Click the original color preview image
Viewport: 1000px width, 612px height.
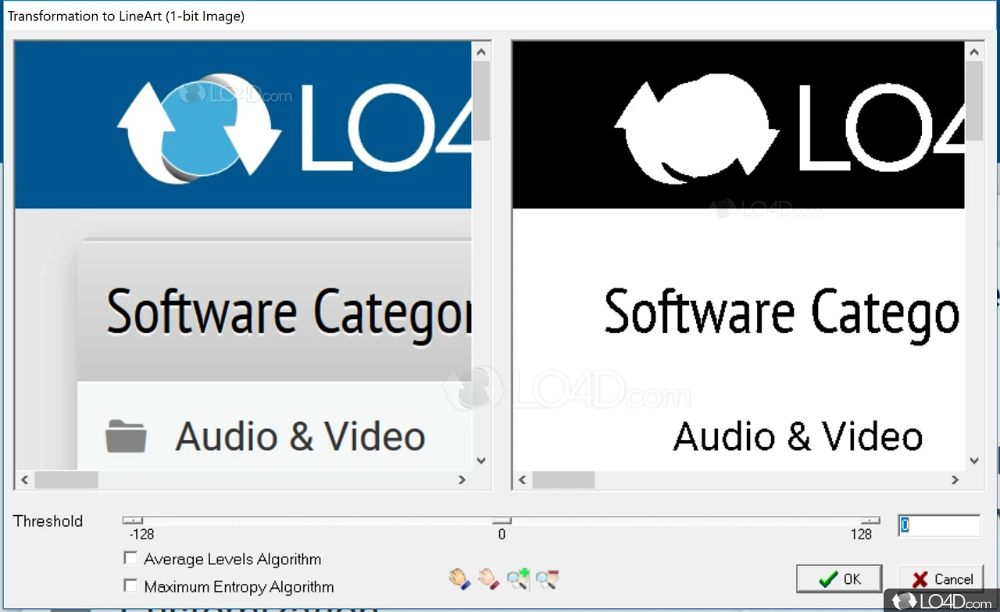click(244, 256)
